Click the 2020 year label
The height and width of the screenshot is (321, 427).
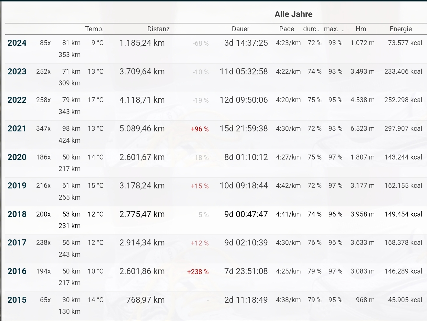click(x=17, y=157)
